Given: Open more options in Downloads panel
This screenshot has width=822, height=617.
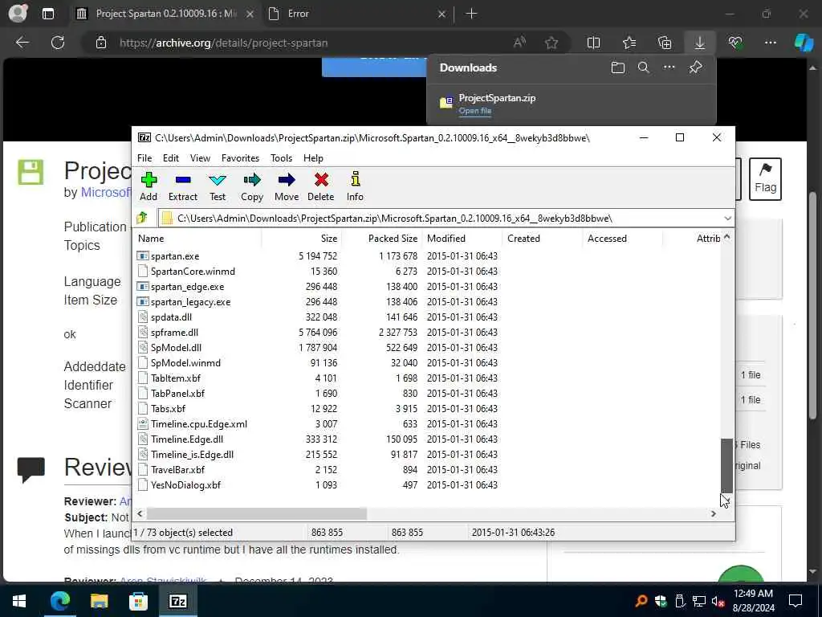Looking at the screenshot, I should click(x=669, y=67).
